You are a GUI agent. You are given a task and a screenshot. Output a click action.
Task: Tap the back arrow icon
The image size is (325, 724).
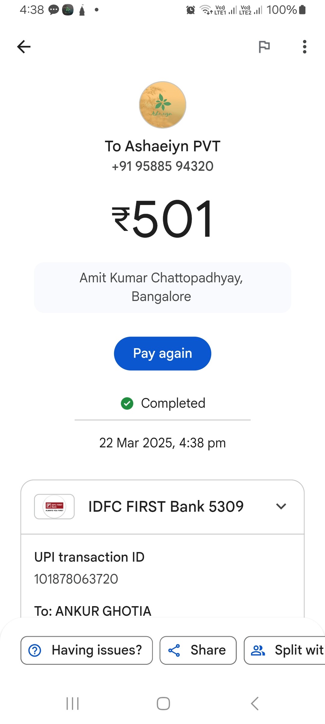(24, 47)
